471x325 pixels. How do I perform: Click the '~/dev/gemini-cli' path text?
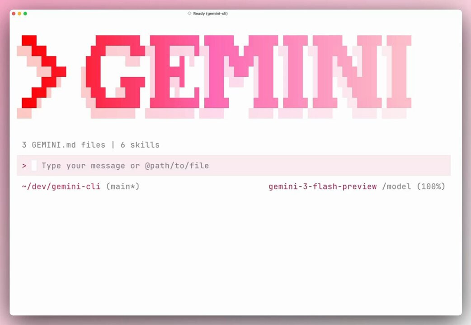pos(61,186)
